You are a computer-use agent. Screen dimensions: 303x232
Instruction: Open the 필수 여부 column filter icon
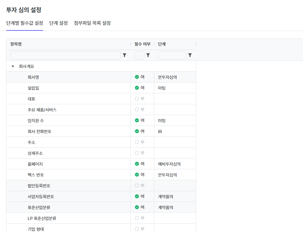click(148, 55)
